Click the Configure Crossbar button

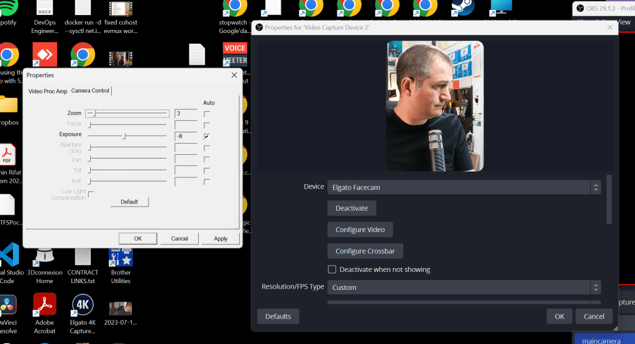click(365, 251)
